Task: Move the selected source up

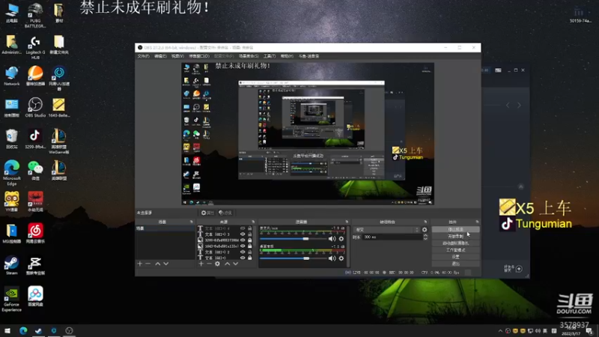Action: pyautogui.click(x=228, y=264)
